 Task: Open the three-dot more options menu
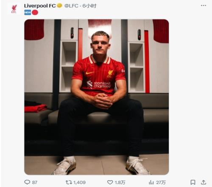(x=204, y=6)
